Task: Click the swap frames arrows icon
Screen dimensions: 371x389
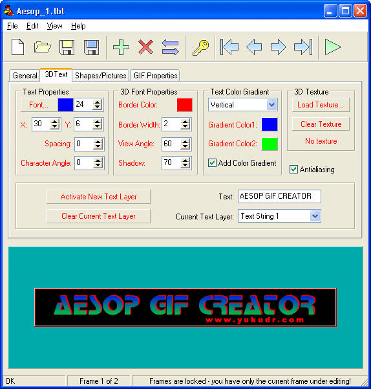Action: click(170, 47)
